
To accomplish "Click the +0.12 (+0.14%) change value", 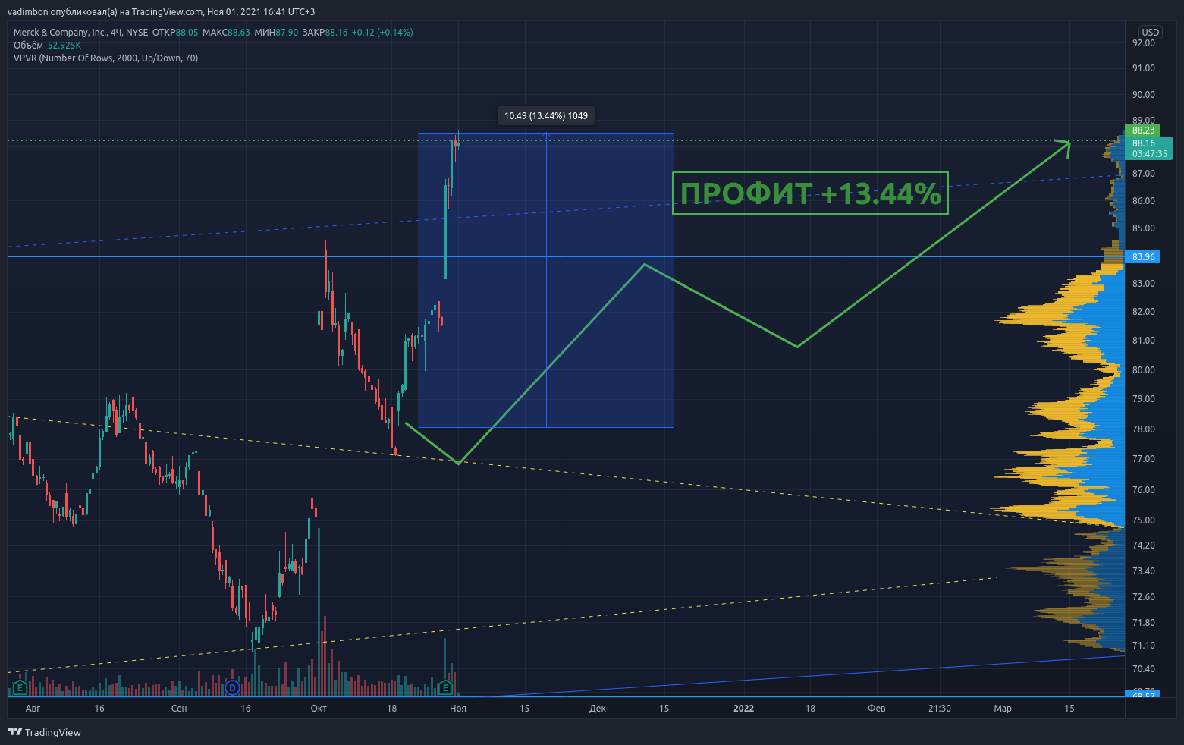I will point(382,33).
